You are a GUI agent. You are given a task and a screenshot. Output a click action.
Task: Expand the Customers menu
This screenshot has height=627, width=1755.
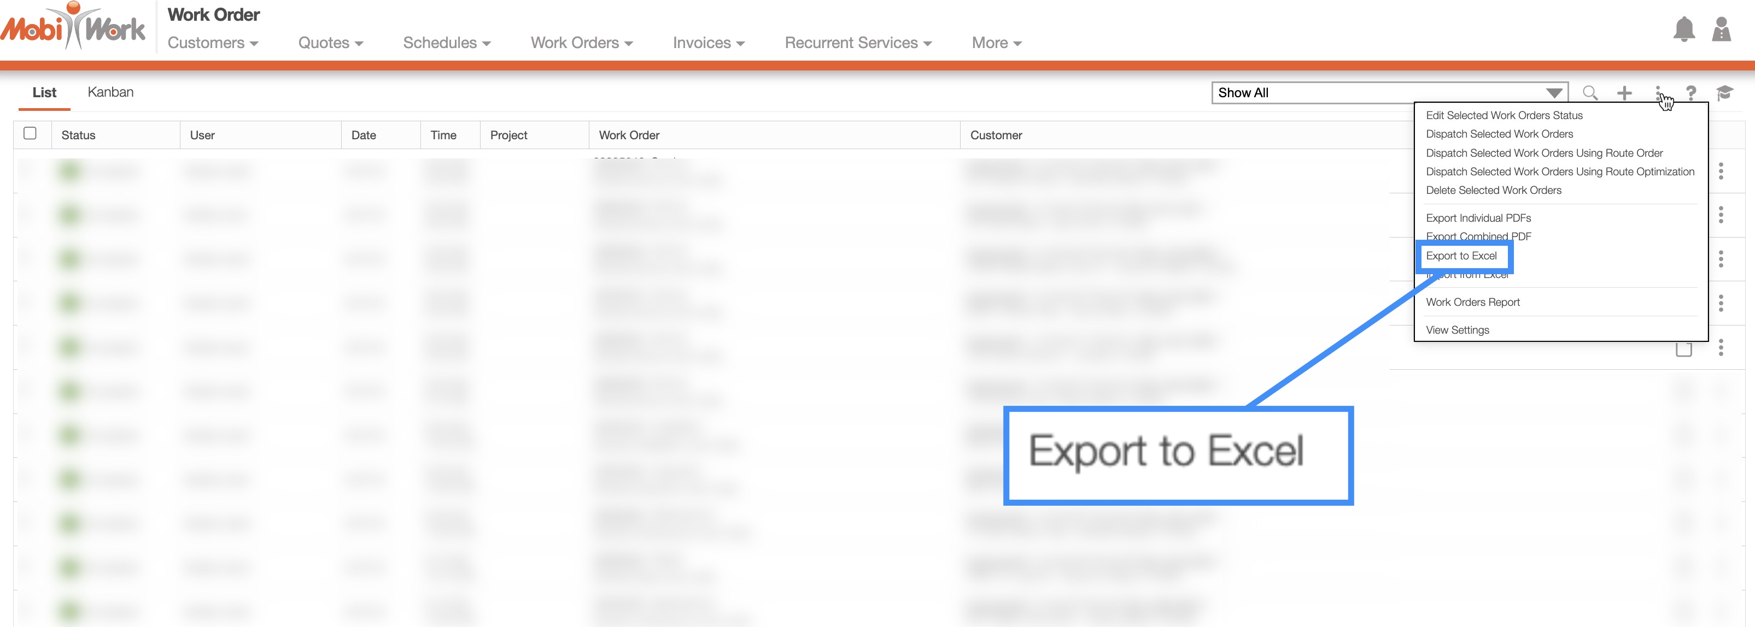pos(213,43)
